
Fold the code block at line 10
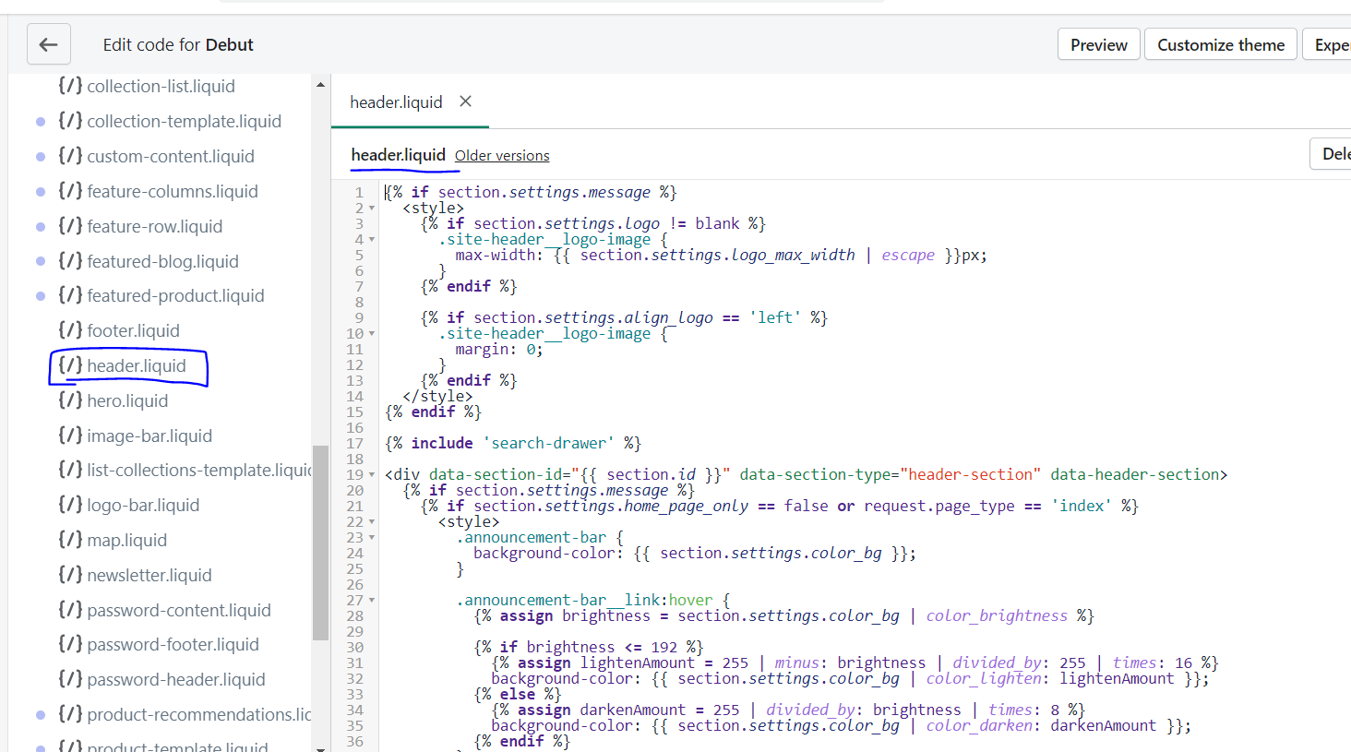pos(372,334)
